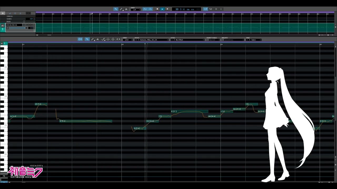Open the list view icon in top toolbar

click(216, 9)
